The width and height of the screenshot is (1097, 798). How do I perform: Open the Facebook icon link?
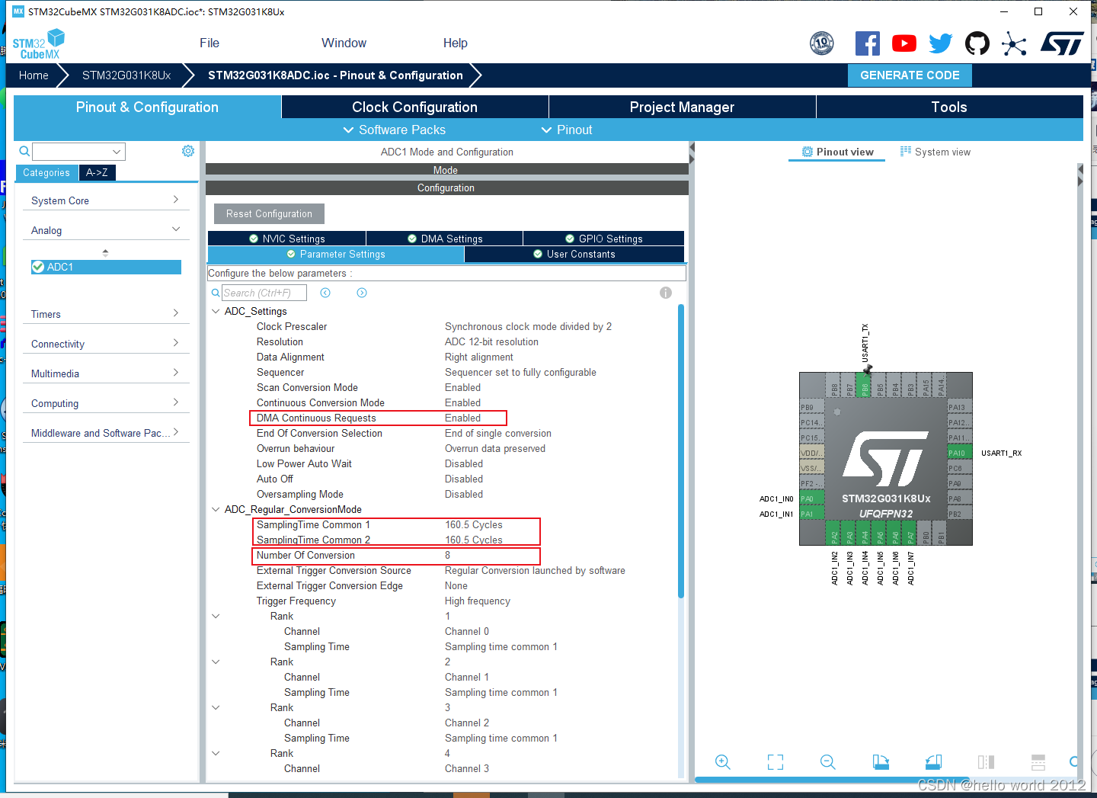[x=867, y=43]
